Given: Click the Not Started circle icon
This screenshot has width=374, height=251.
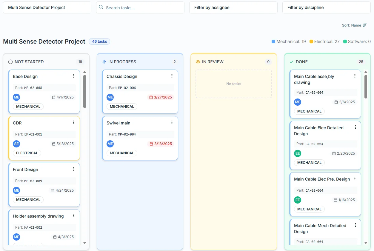Looking at the screenshot, I should (x=10, y=62).
